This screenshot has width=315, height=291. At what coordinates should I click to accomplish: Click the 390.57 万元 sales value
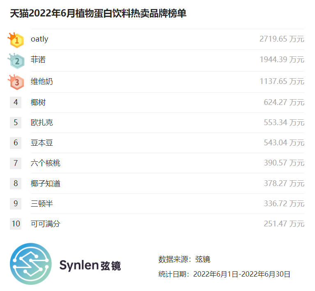click(x=284, y=163)
